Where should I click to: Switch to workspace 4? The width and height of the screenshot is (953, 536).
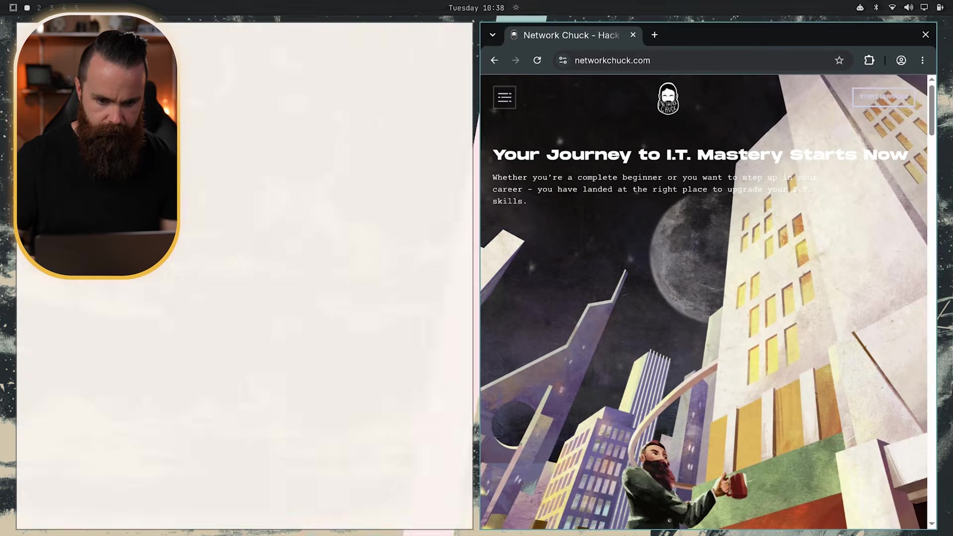(64, 8)
